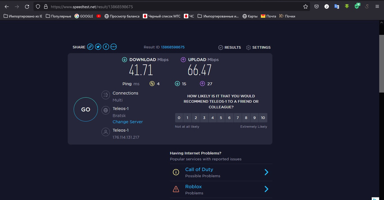Open Импортировано из IE bookmark folder

pyautogui.click(x=23, y=16)
